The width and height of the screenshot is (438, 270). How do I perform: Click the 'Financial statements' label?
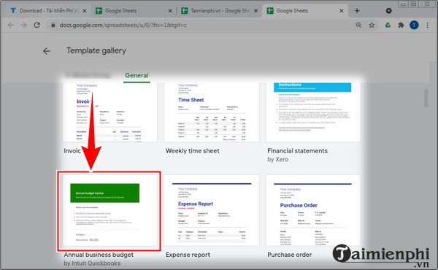[x=298, y=151]
